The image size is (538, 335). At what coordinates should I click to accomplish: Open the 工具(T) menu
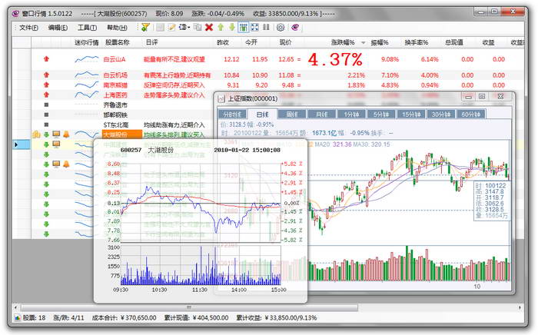(x=87, y=28)
